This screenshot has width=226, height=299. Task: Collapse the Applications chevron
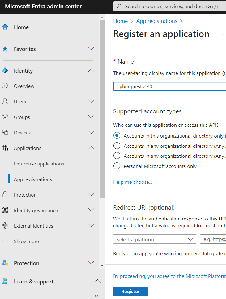pyautogui.click(x=91, y=148)
